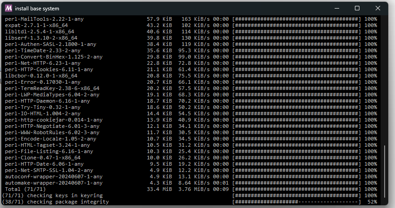Screen dimensions: 395x208
Task: Close the install base system window
Action: (377, 8)
